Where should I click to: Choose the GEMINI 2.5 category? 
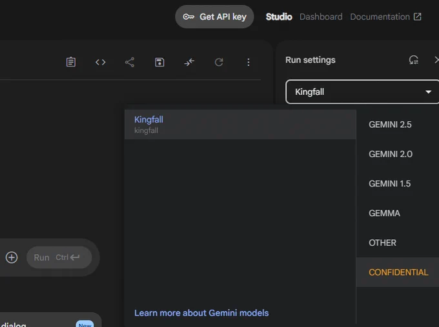[398, 124]
